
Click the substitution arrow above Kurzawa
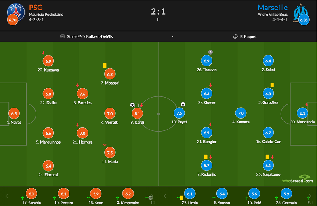tap(43, 53)
